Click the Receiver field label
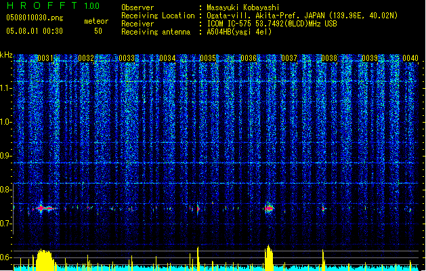The width and height of the screenshot is (426, 271). (x=137, y=24)
